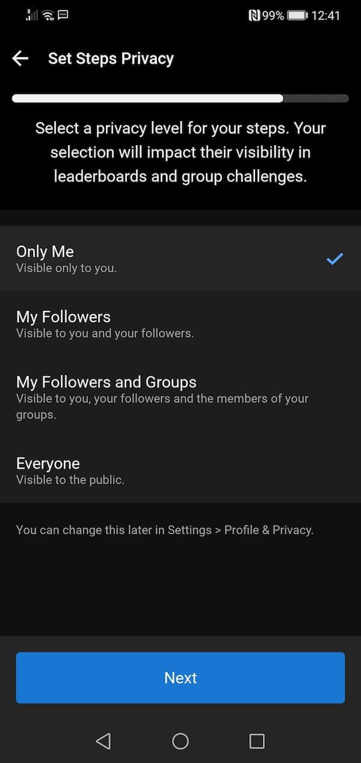Tap the Visible to the public description
The image size is (361, 763).
point(70,480)
